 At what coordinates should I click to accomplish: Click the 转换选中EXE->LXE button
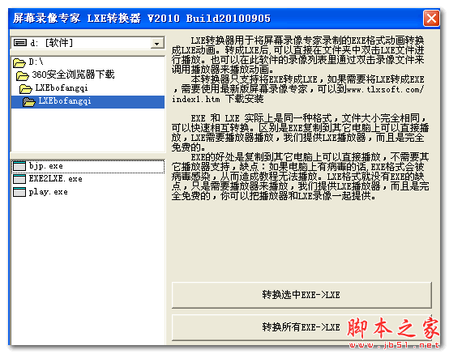coord(301,295)
